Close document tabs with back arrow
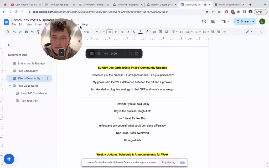 [9, 45]
